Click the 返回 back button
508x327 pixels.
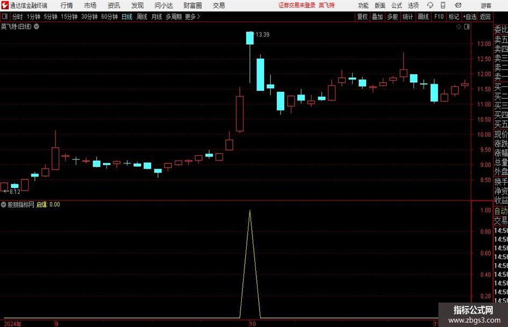coord(485,17)
